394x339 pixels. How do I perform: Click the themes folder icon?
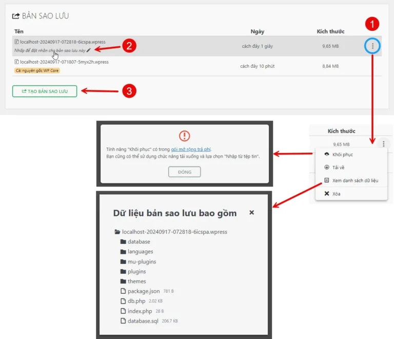click(x=123, y=281)
